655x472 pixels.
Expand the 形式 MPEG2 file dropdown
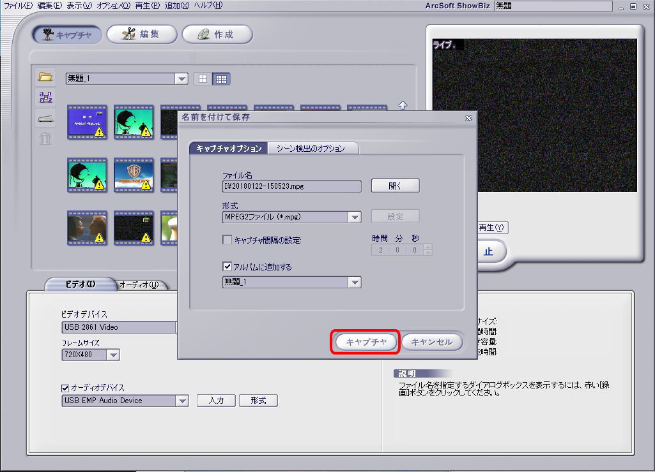[x=355, y=217]
